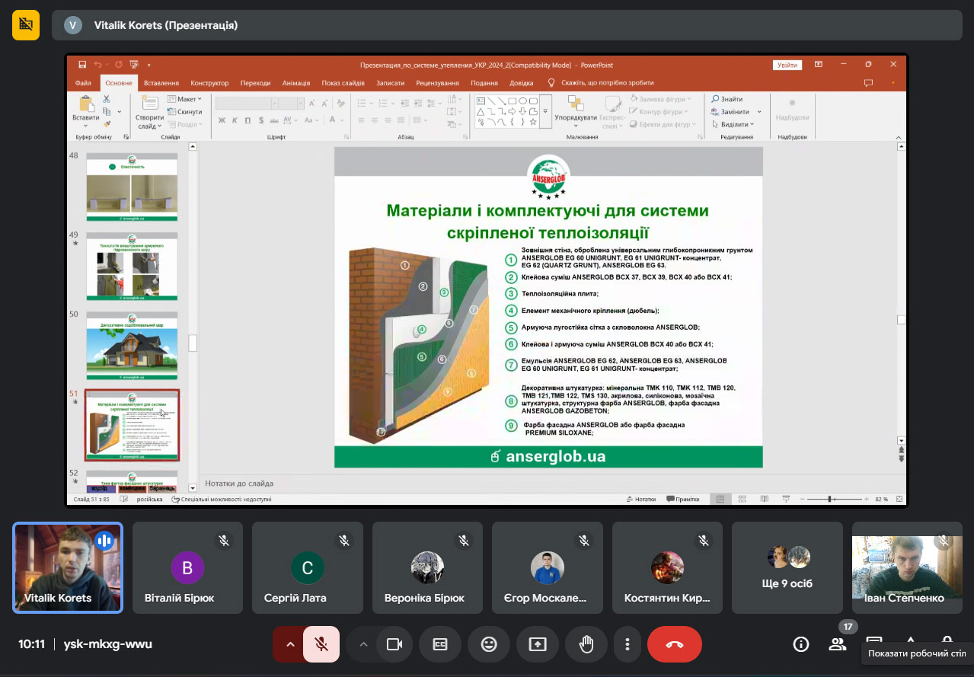Enable closed captions in the call
Screen dimensions: 974x677
pyautogui.click(x=440, y=644)
